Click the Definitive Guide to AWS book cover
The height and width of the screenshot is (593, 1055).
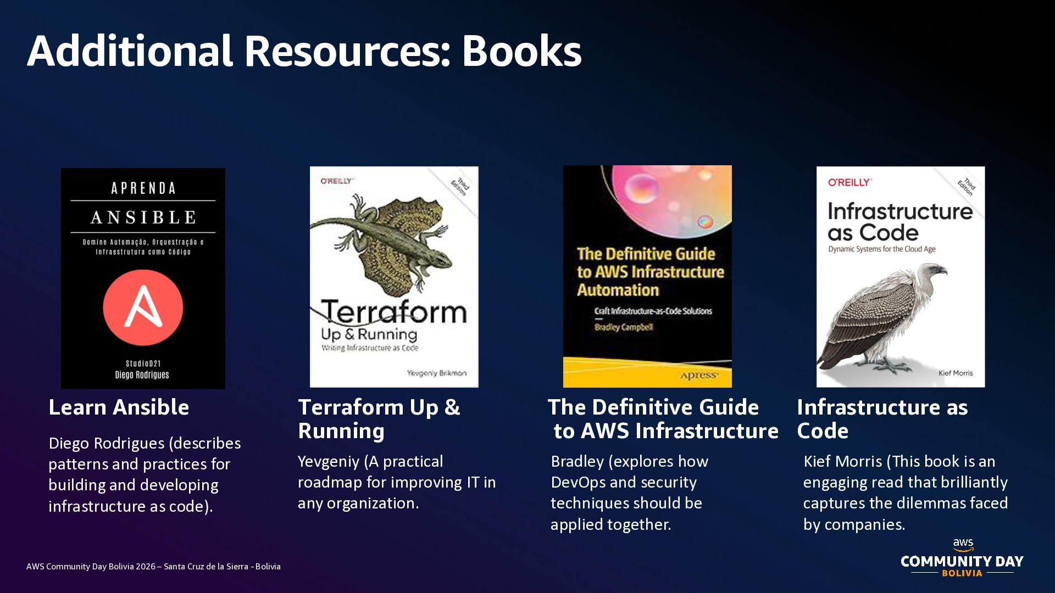click(x=647, y=276)
